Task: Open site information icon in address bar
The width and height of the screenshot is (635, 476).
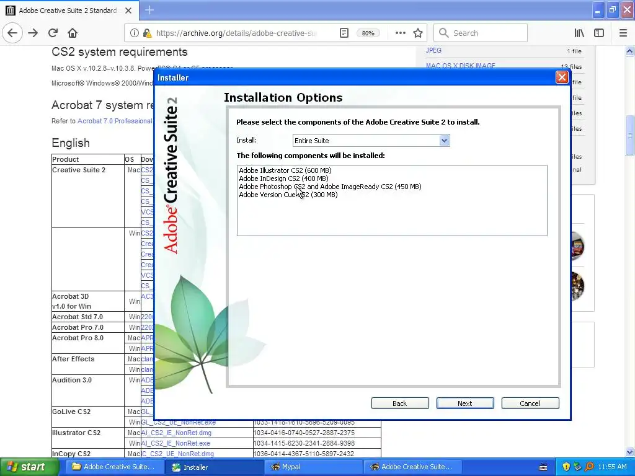Action: (135, 33)
